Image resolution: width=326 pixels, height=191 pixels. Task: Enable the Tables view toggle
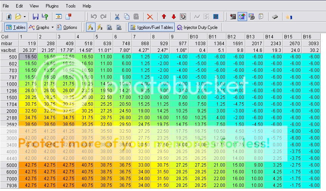click(15, 27)
